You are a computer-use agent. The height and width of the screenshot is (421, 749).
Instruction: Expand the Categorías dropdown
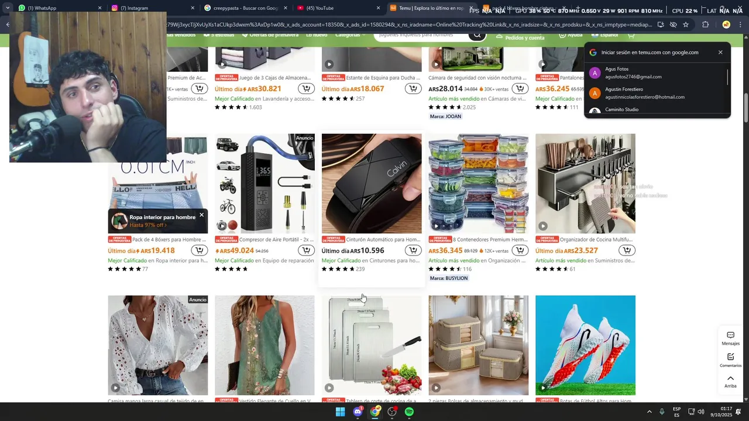pos(350,35)
